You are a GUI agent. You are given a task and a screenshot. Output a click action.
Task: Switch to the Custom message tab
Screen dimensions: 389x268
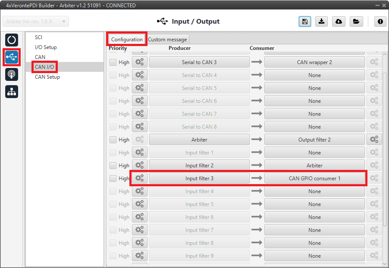[x=167, y=39]
